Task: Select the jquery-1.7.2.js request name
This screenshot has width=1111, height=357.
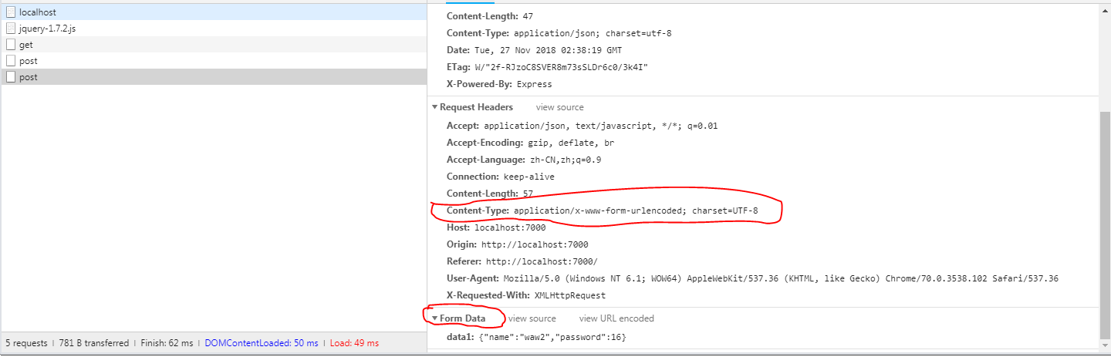Action: (x=47, y=29)
